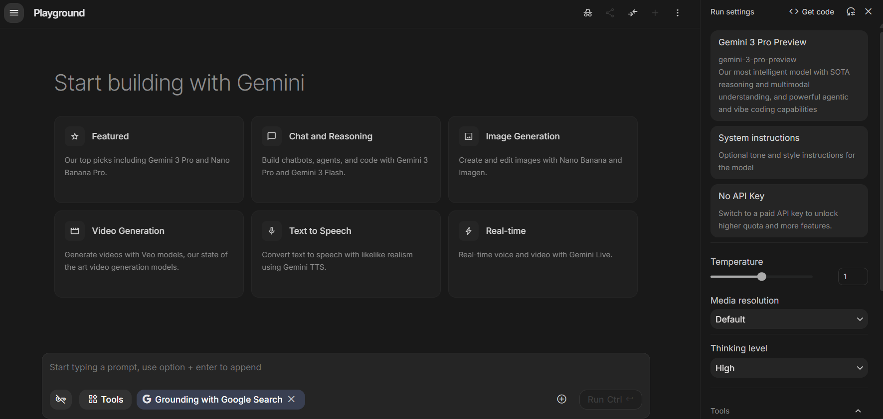The width and height of the screenshot is (883, 419).
Task: Collapse the Tools section in settings
Action: (x=858, y=411)
